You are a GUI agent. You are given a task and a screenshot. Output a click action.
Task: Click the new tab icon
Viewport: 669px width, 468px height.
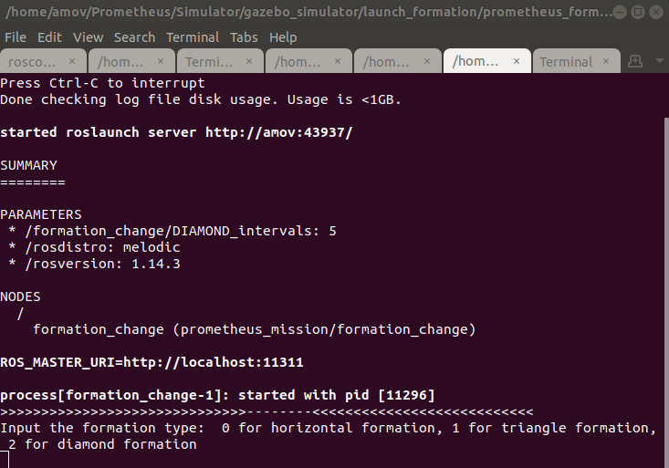[635, 61]
